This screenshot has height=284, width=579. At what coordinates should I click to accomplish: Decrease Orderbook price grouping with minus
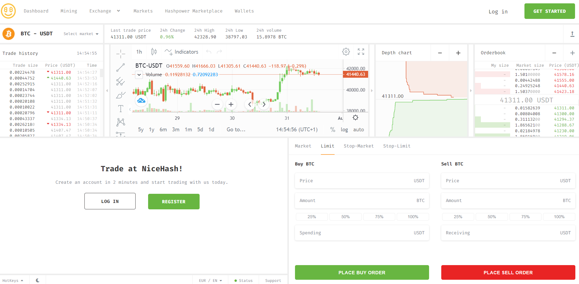[x=554, y=53]
